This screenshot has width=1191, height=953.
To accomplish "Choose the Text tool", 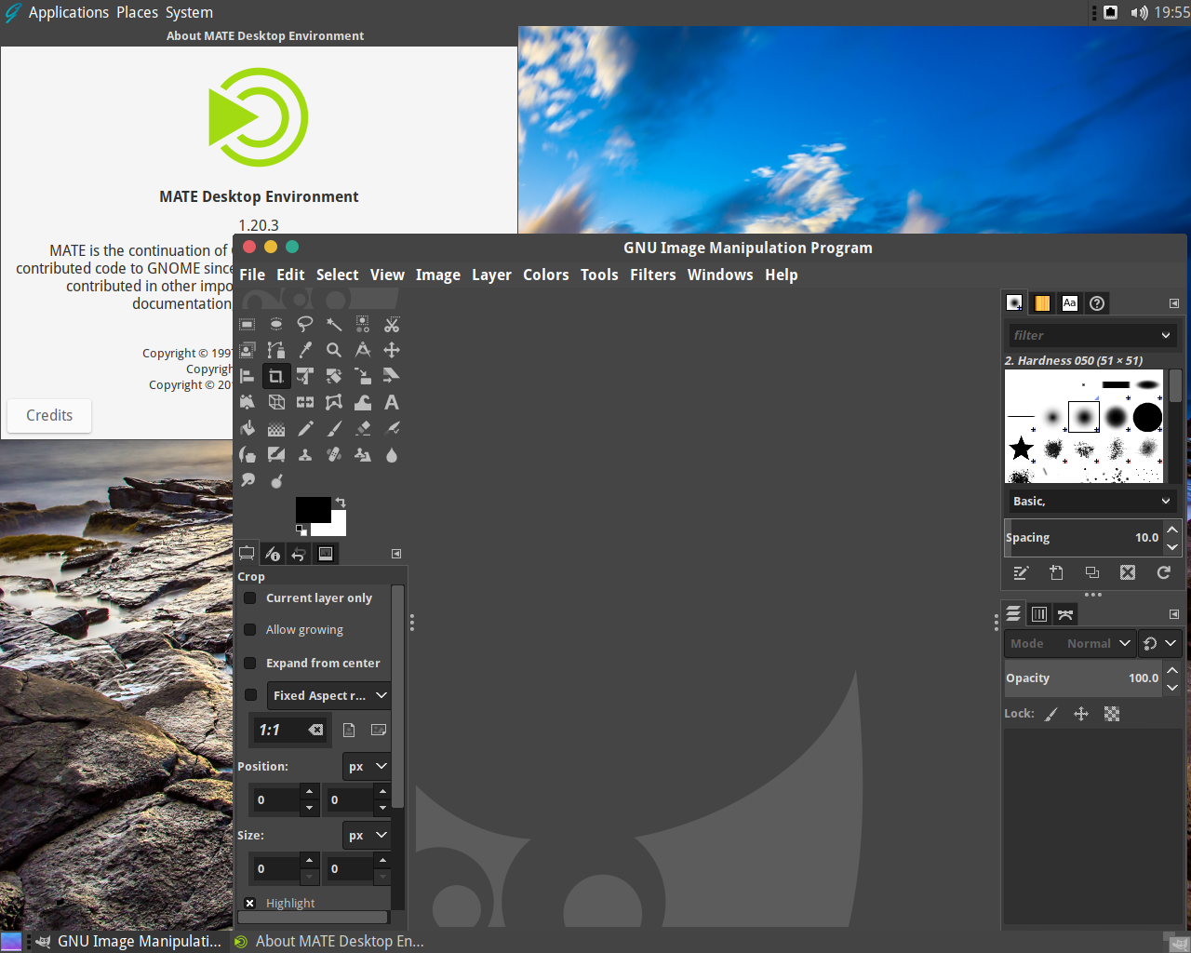I will [392, 402].
